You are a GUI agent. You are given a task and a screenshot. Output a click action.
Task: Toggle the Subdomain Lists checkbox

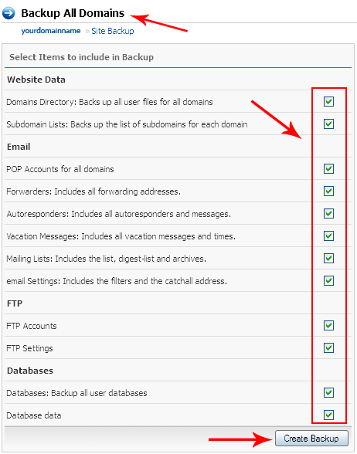(328, 124)
